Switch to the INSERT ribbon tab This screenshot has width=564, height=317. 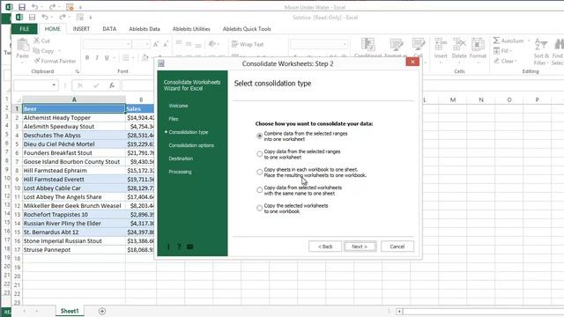81,29
